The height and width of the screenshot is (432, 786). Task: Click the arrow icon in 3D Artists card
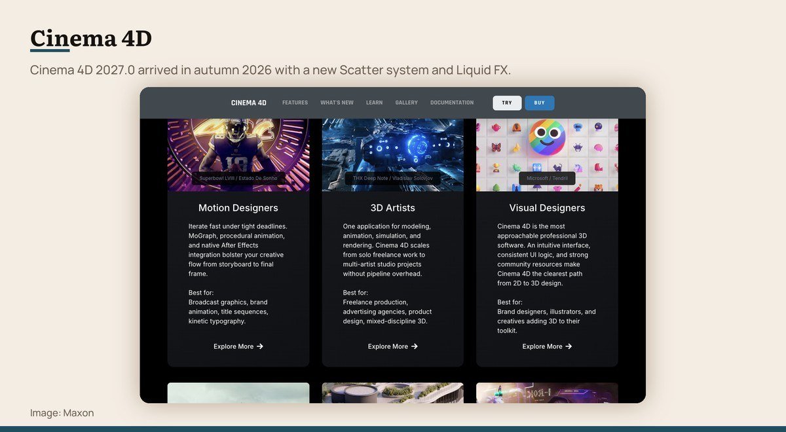[415, 346]
